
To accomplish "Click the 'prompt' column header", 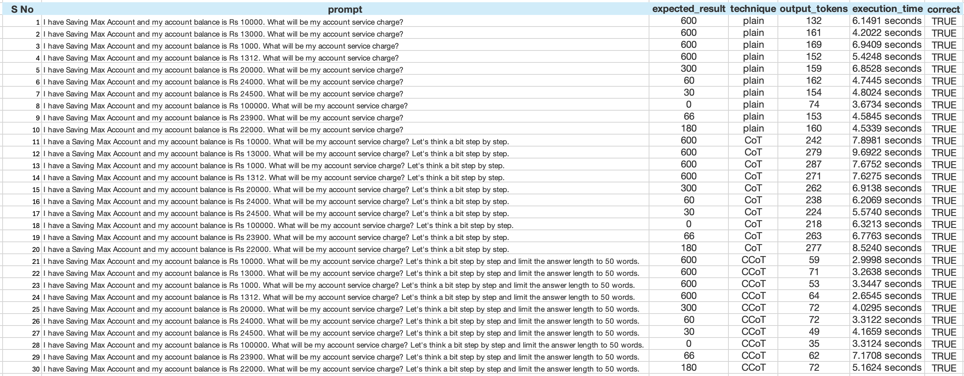I will coord(345,9).
